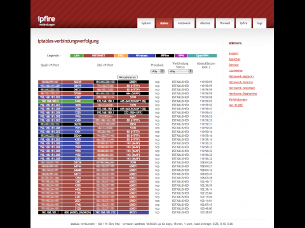The image size is (305, 228).
Task: Click the green LAN legend swatch
Action: (x=76, y=56)
